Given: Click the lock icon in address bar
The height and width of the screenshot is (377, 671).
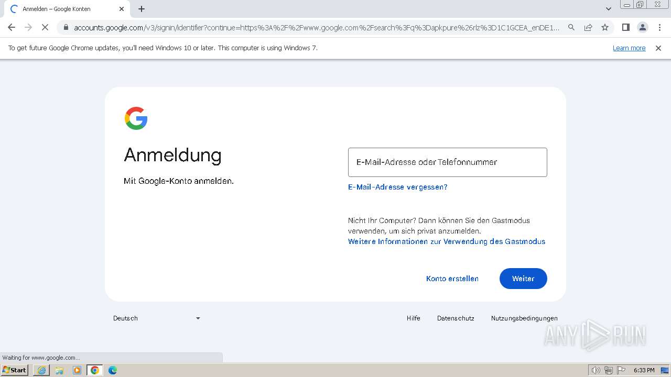Looking at the screenshot, I should [66, 27].
